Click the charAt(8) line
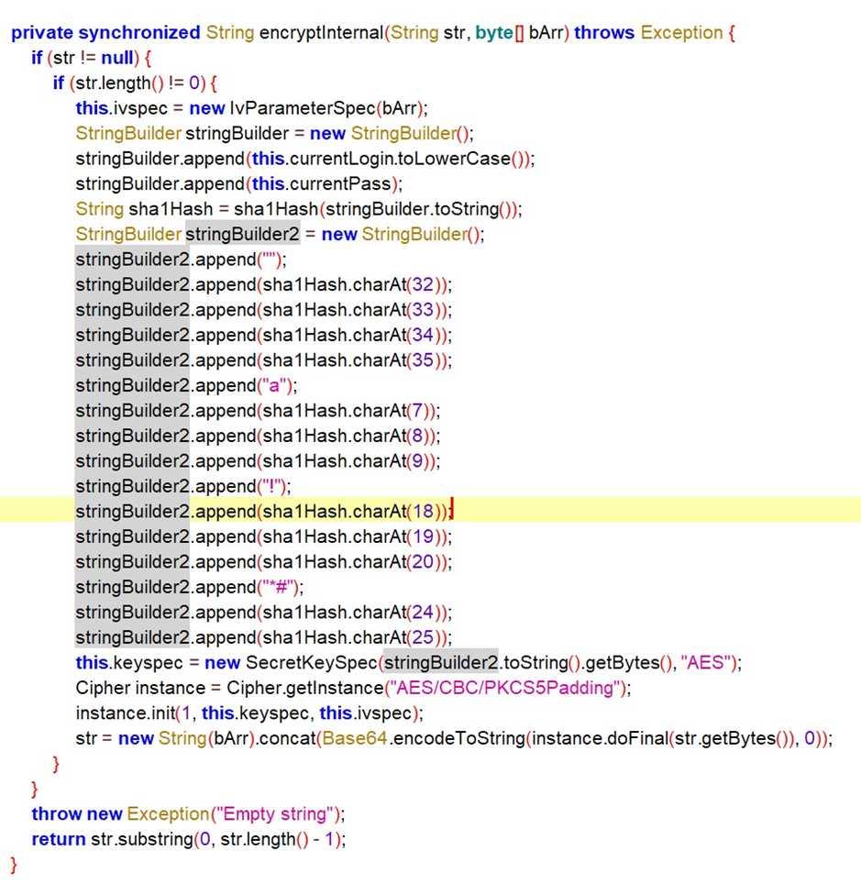The width and height of the screenshot is (861, 884). (x=259, y=436)
